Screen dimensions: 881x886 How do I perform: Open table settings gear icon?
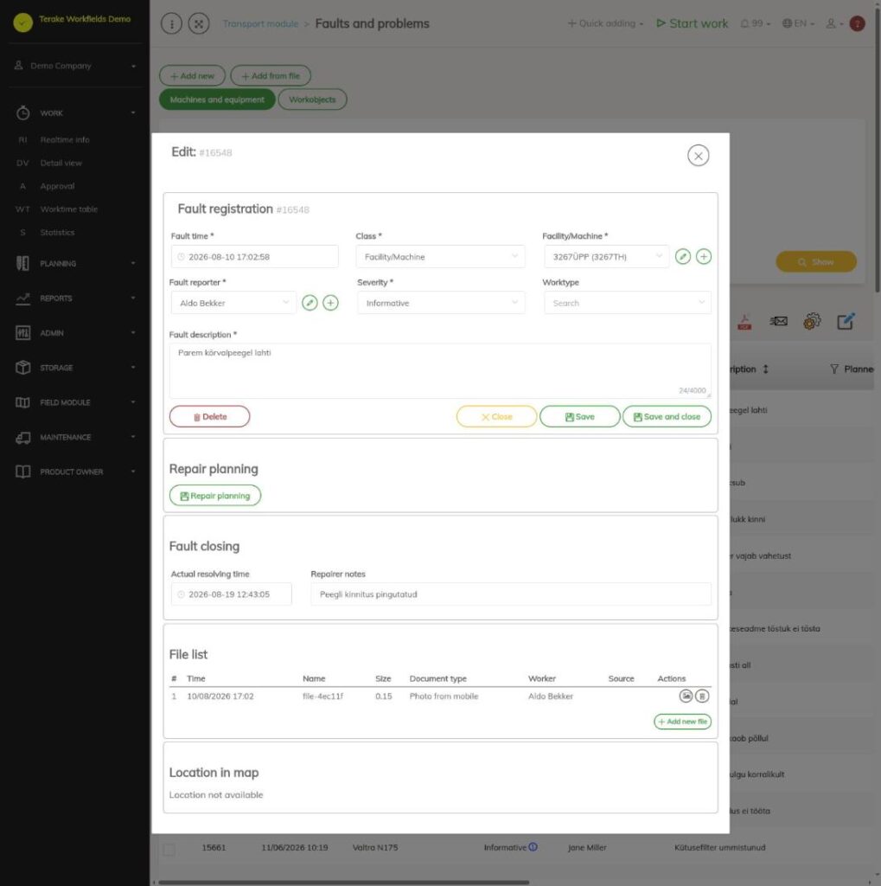(812, 322)
